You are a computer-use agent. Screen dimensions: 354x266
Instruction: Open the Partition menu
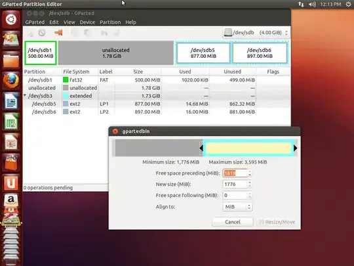click(x=110, y=22)
